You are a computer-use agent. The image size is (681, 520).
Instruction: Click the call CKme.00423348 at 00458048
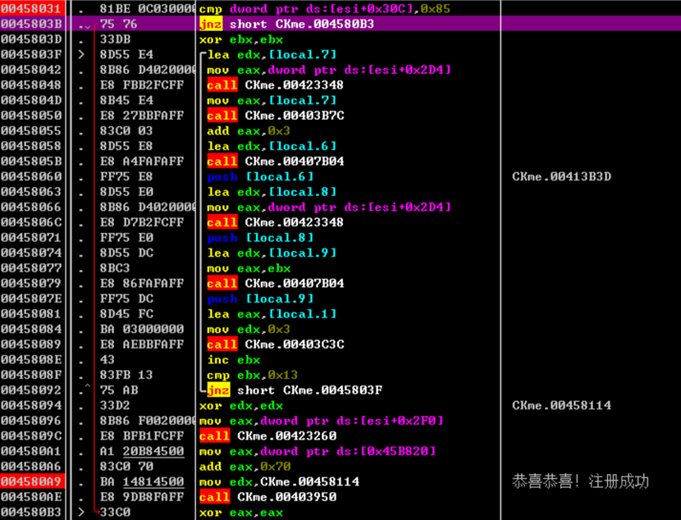[x=276, y=85]
